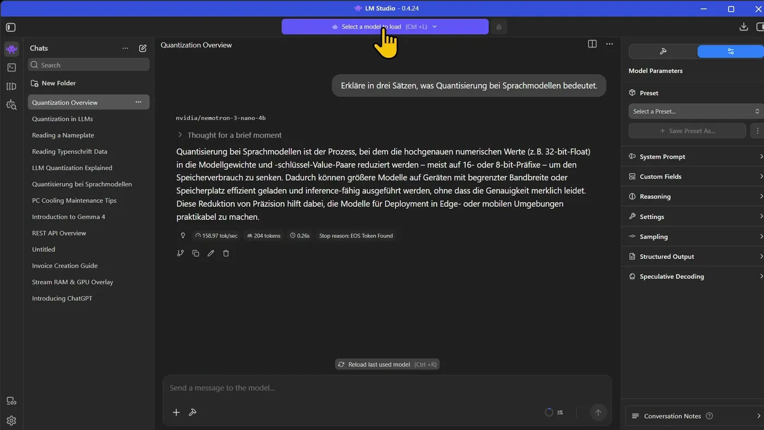Expand the Settings section in Model Parameters

point(693,217)
